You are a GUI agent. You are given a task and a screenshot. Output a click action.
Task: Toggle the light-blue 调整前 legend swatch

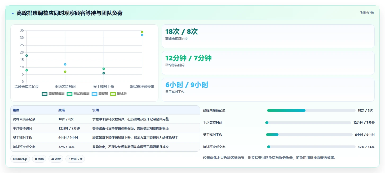94,94
